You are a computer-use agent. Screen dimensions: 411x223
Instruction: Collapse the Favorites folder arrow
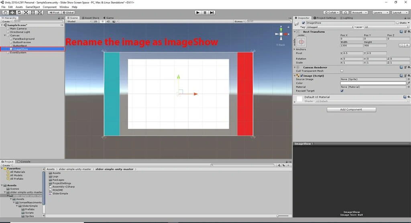[x=2, y=168]
